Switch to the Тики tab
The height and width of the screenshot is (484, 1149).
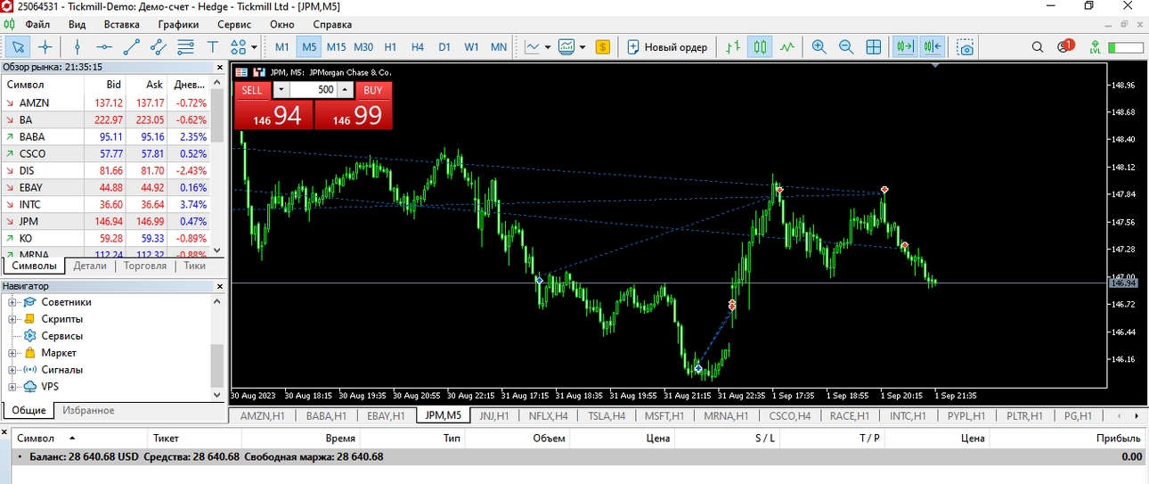point(194,266)
